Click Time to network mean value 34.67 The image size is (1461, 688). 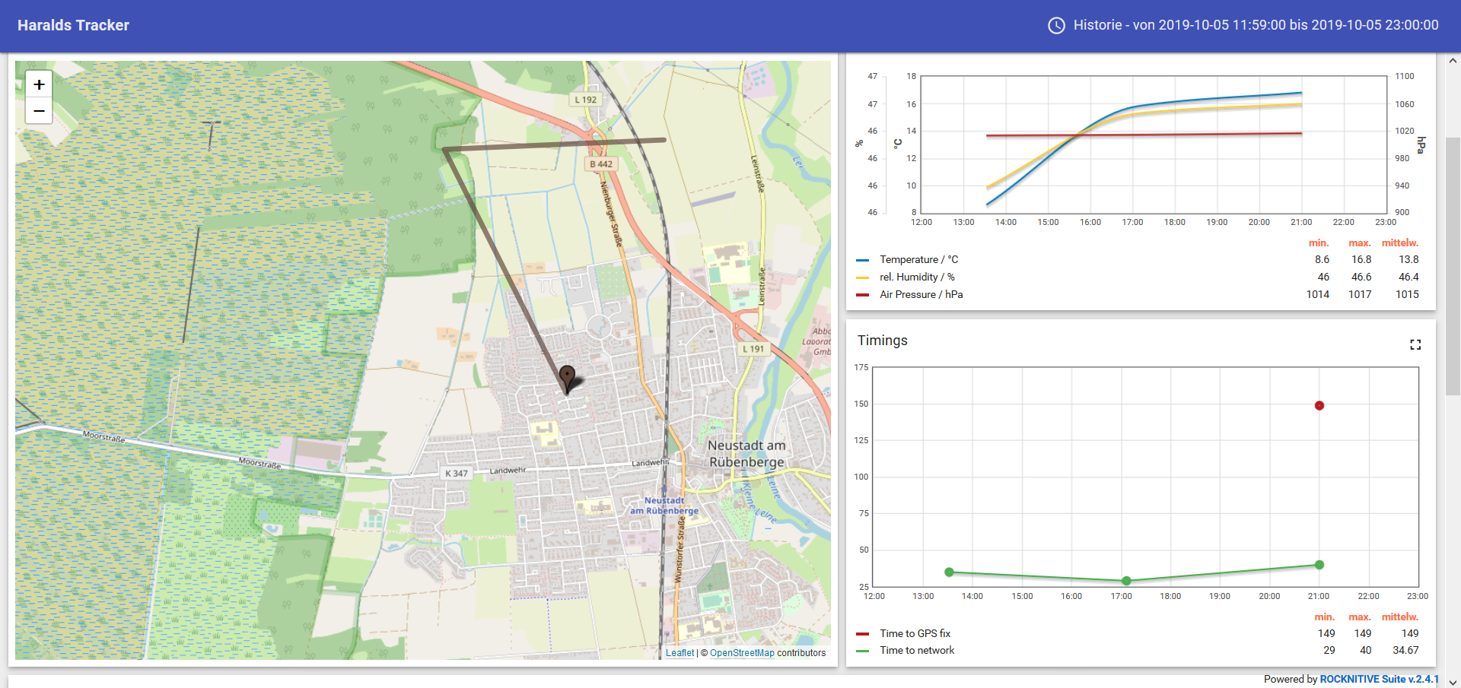click(1405, 650)
